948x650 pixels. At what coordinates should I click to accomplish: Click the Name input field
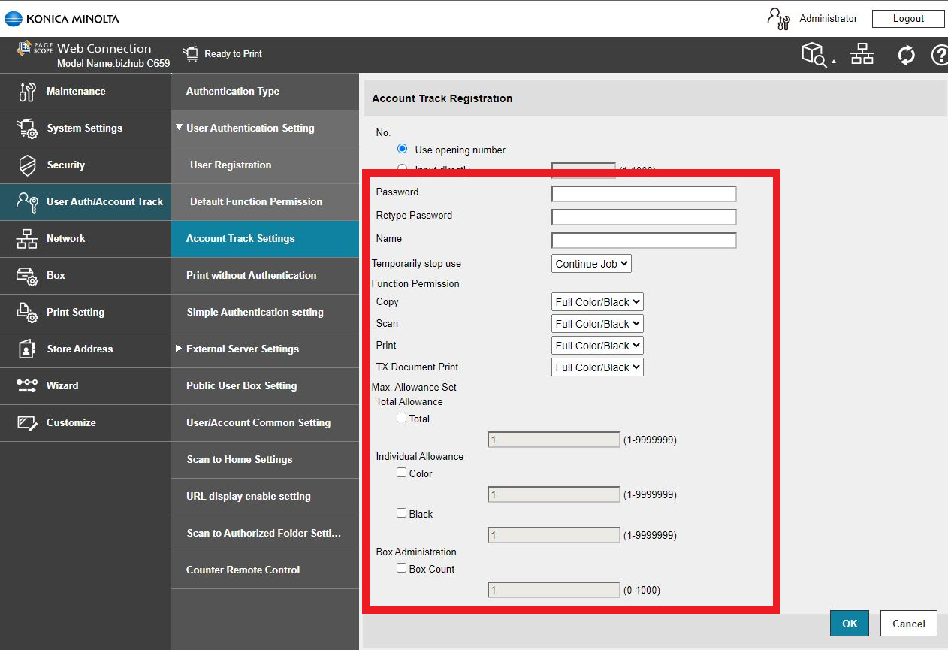[x=644, y=240]
